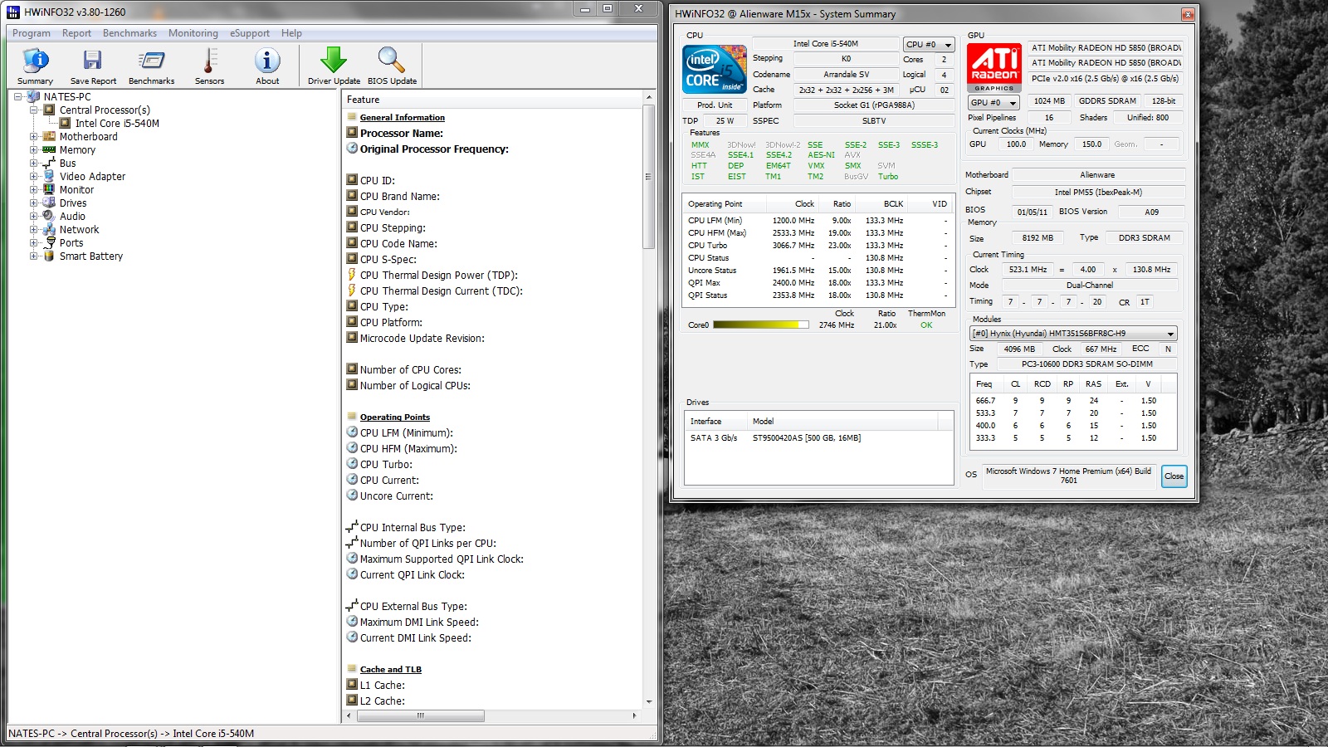Open the GPU #0 selector dropdown

click(994, 103)
